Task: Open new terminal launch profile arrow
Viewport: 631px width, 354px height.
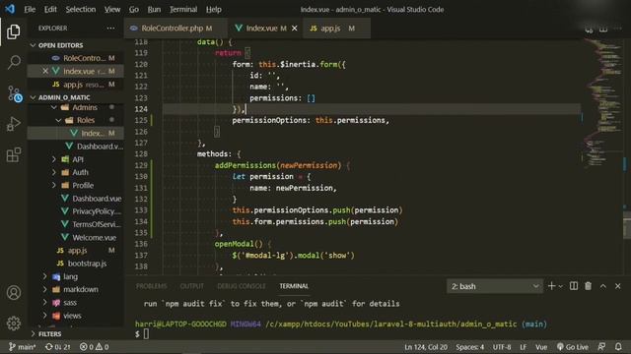Action: point(561,286)
